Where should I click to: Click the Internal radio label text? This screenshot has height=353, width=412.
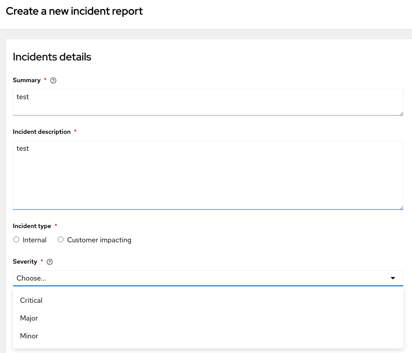[35, 240]
